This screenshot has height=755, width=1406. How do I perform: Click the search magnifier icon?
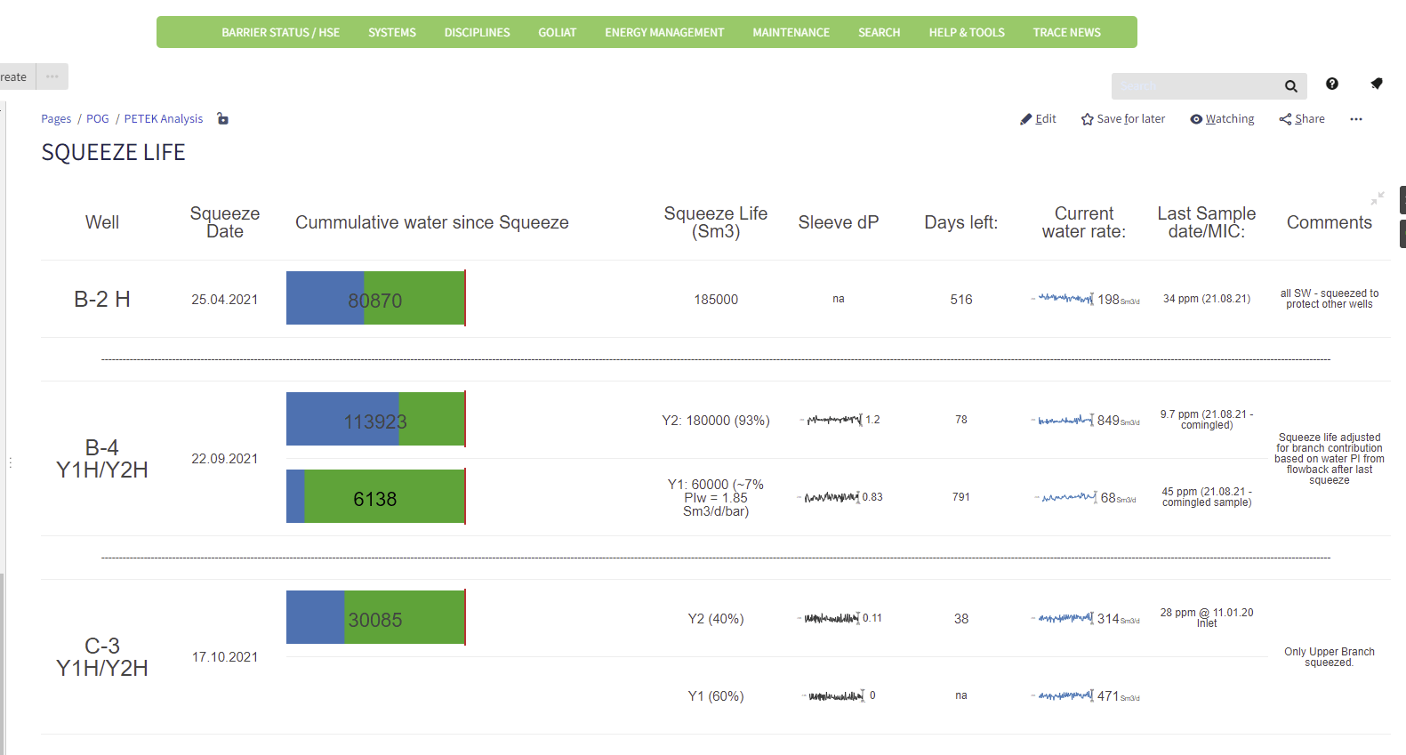pyautogui.click(x=1290, y=86)
